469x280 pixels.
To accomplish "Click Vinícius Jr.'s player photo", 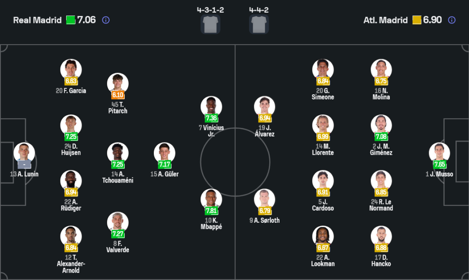I will pyautogui.click(x=212, y=106).
